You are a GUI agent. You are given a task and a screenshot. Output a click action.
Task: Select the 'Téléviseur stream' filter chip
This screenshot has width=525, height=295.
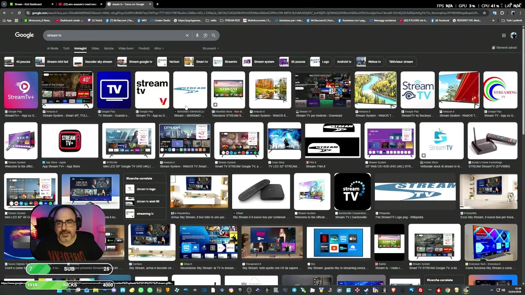[x=401, y=61]
